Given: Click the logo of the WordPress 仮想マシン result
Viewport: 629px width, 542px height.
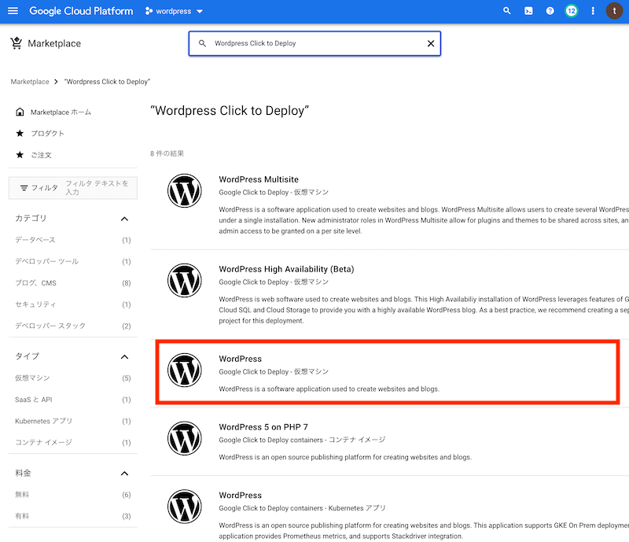Looking at the screenshot, I should [185, 371].
